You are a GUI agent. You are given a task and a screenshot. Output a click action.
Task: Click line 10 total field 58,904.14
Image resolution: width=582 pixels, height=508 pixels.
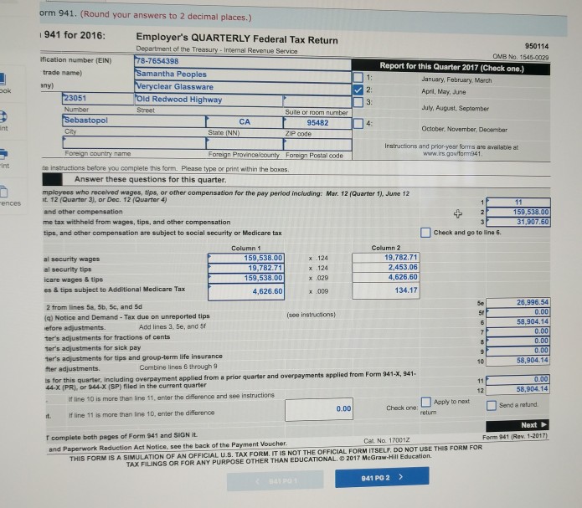point(518,361)
